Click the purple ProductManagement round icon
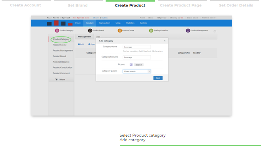 (188, 30)
